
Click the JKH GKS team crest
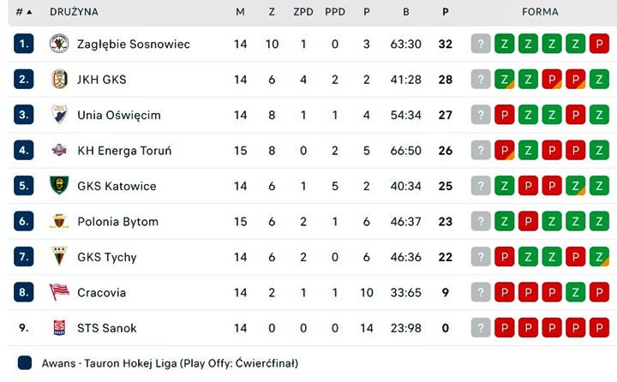tap(59, 80)
